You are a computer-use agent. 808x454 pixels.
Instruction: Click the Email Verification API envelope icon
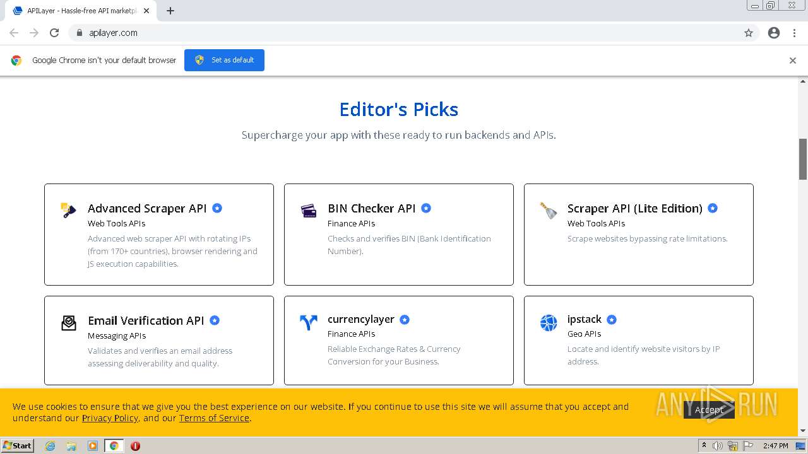(x=69, y=323)
